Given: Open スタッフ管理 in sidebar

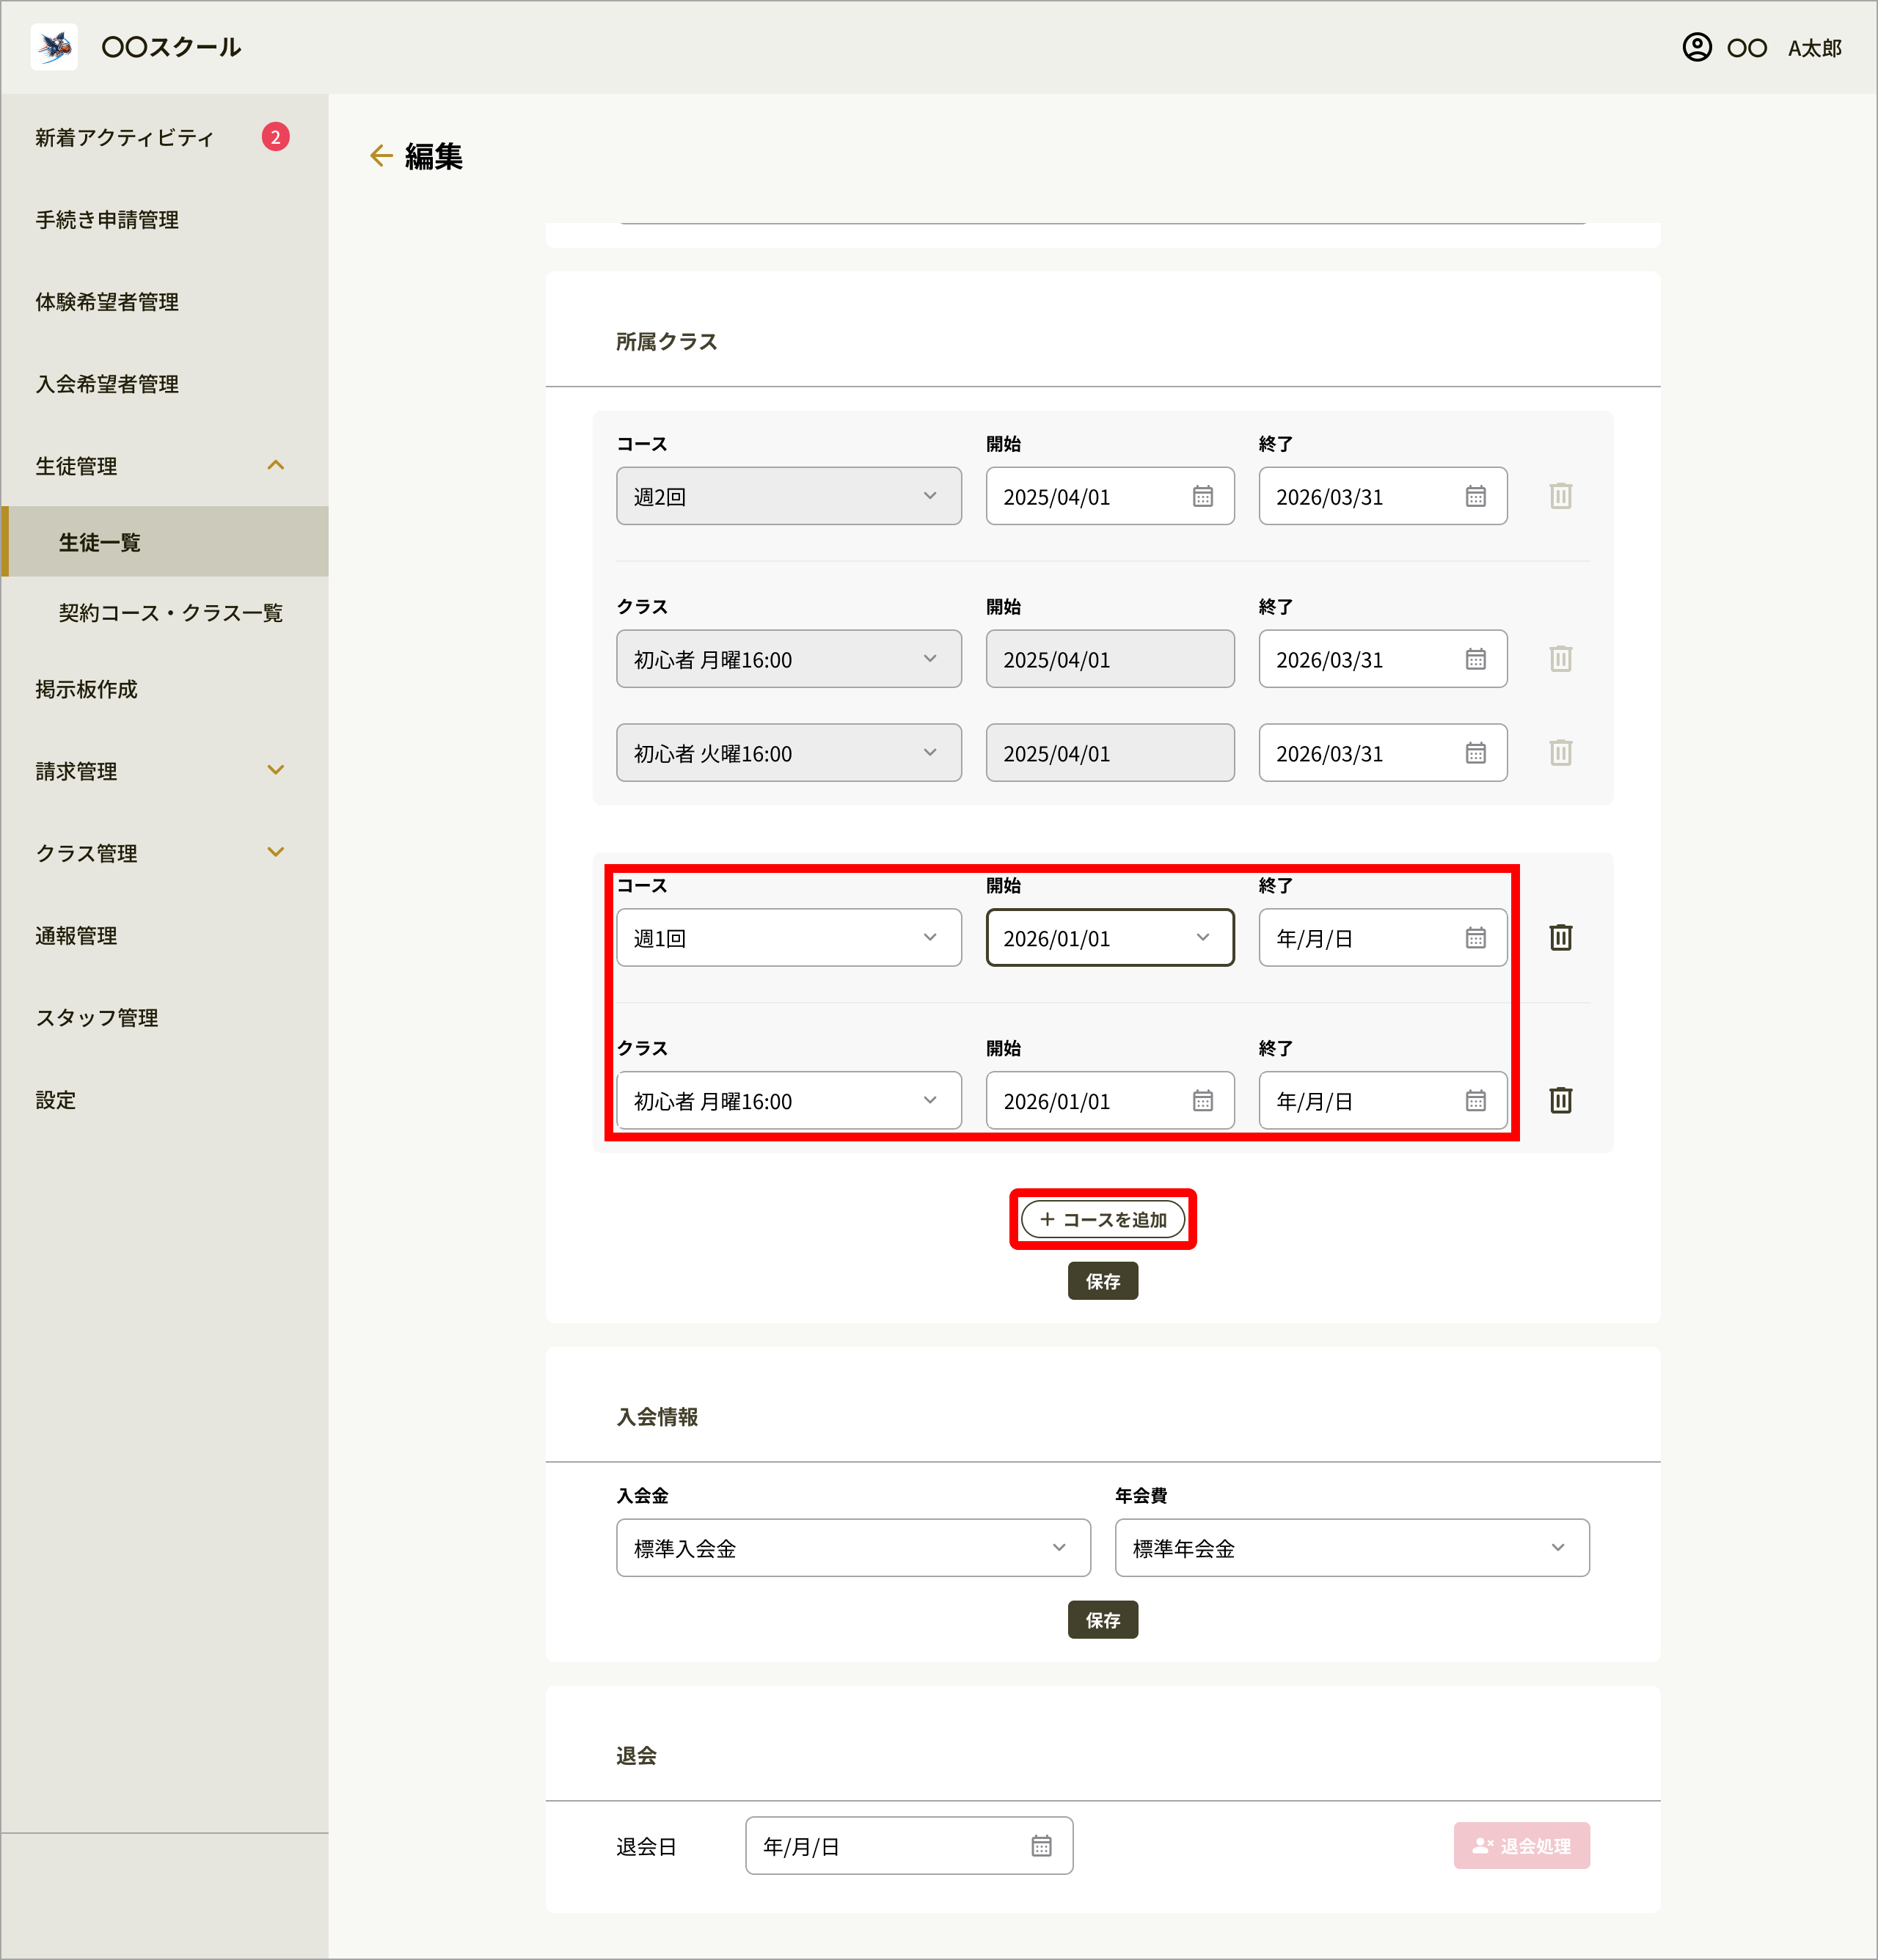Looking at the screenshot, I should pos(97,1018).
